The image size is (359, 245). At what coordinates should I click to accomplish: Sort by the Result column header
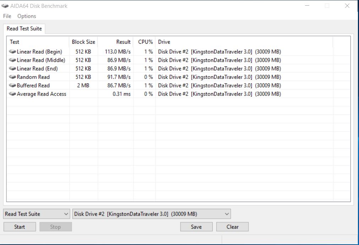(x=115, y=42)
